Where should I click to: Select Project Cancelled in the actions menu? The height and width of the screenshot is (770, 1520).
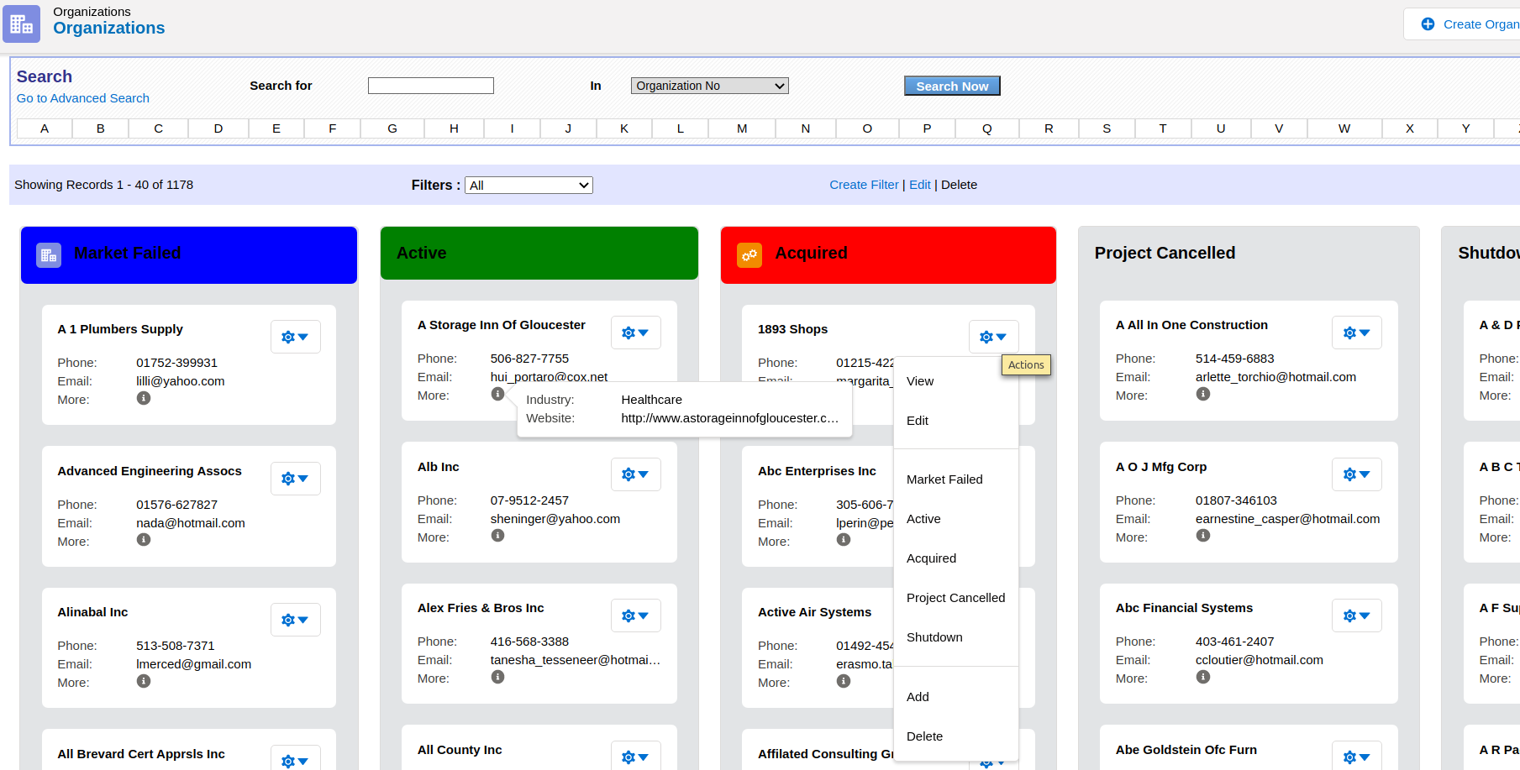point(956,598)
